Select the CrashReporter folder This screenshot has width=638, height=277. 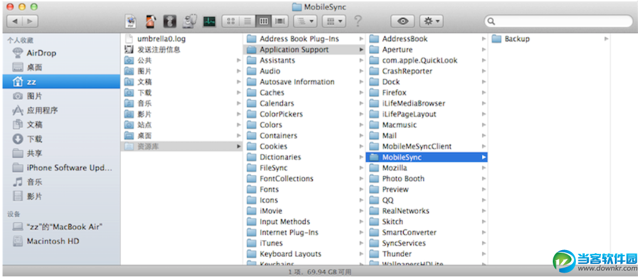coord(427,71)
